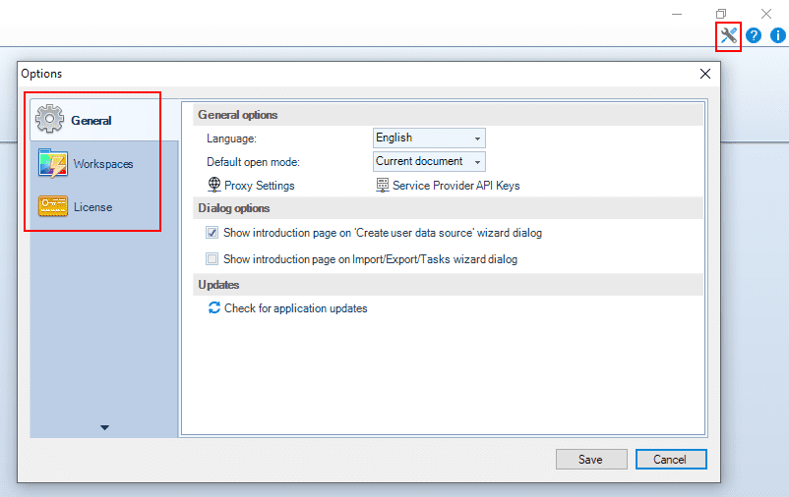Enable introduction page on Import/Export/Tasks wizard

(212, 259)
